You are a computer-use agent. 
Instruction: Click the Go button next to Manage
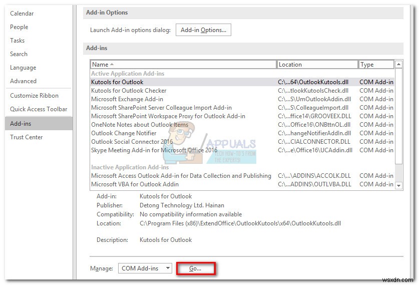pos(195,268)
